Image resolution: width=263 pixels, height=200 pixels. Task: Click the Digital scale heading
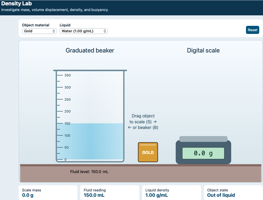pyautogui.click(x=203, y=50)
